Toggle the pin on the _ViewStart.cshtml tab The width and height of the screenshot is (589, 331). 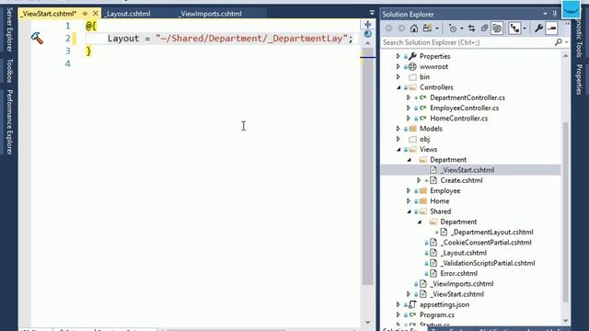tap(85, 14)
